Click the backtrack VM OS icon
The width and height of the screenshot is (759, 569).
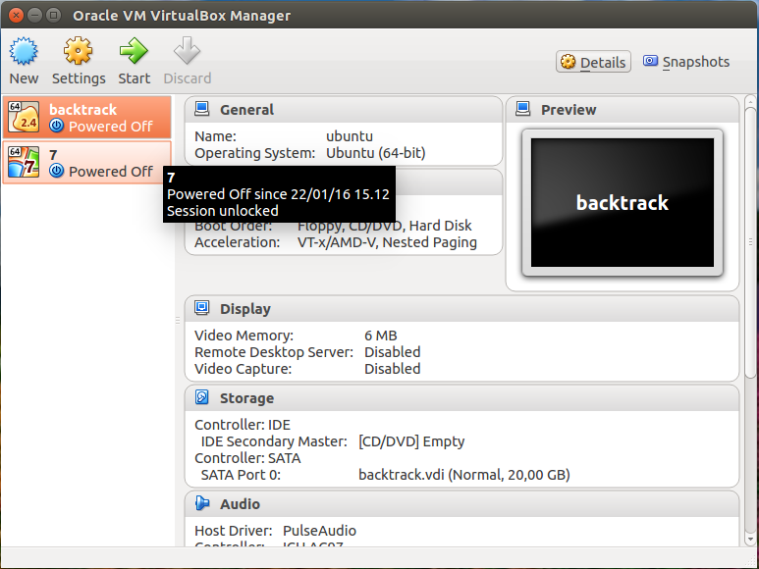tap(24, 117)
